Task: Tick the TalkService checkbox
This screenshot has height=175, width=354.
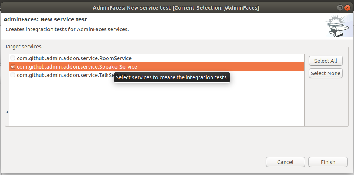Action: [x=13, y=75]
